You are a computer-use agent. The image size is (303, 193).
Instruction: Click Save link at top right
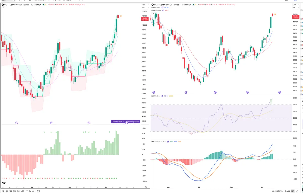click(295, 1)
